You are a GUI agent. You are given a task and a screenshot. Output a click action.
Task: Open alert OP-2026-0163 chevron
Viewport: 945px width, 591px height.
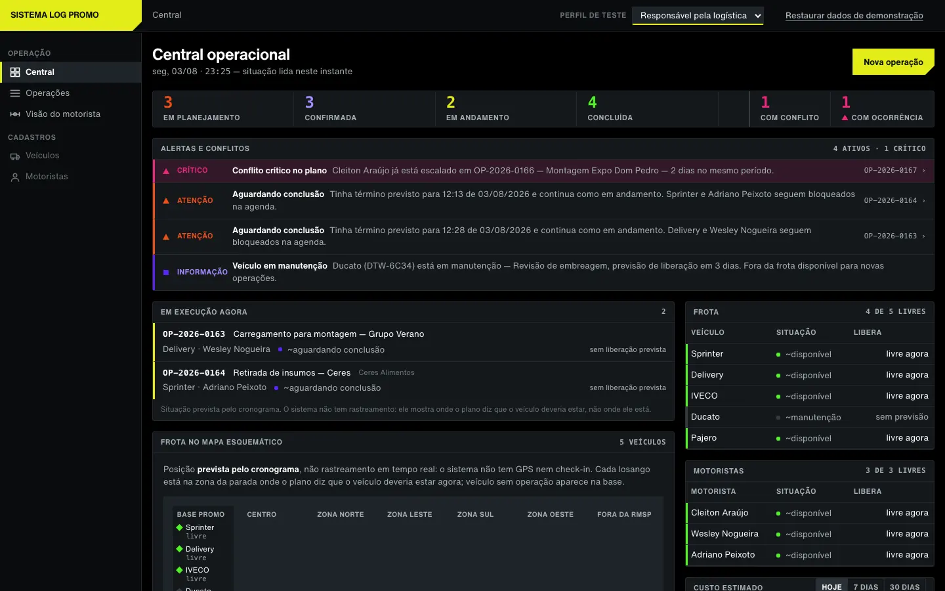[x=924, y=236]
